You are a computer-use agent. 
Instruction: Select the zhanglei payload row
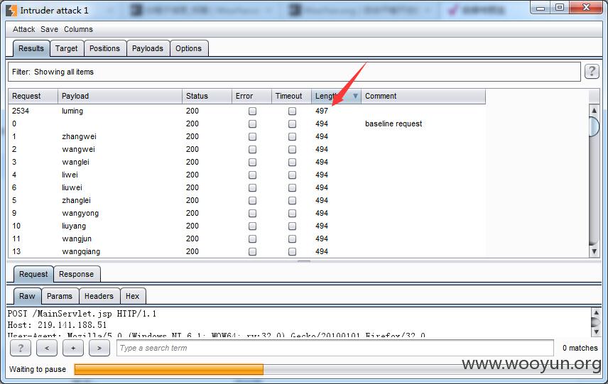[x=246, y=200]
